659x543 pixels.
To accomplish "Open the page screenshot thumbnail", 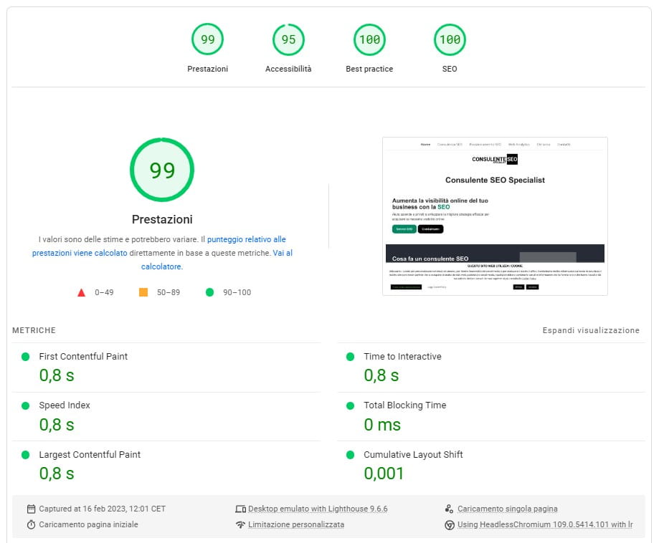I will coord(495,216).
